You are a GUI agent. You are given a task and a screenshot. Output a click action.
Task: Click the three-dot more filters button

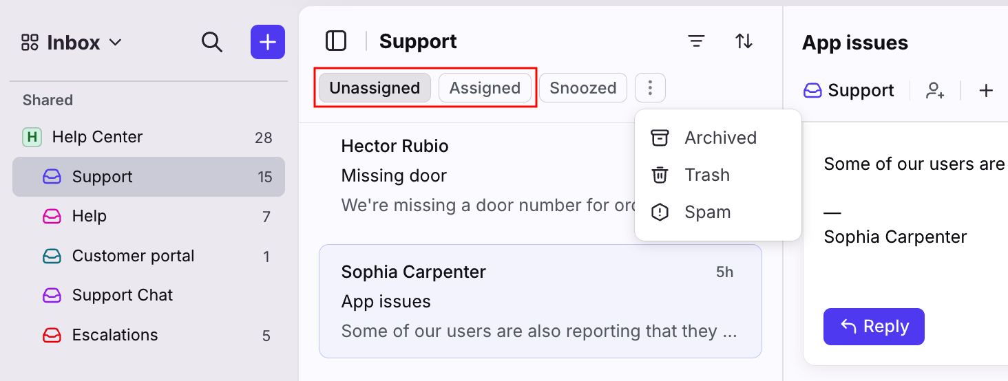pyautogui.click(x=650, y=88)
